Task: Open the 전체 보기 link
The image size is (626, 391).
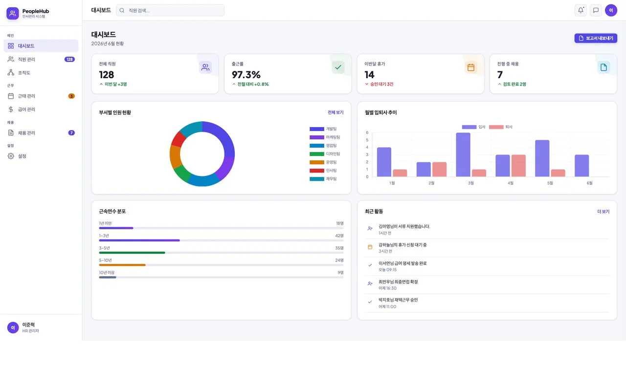Action: 335,112
